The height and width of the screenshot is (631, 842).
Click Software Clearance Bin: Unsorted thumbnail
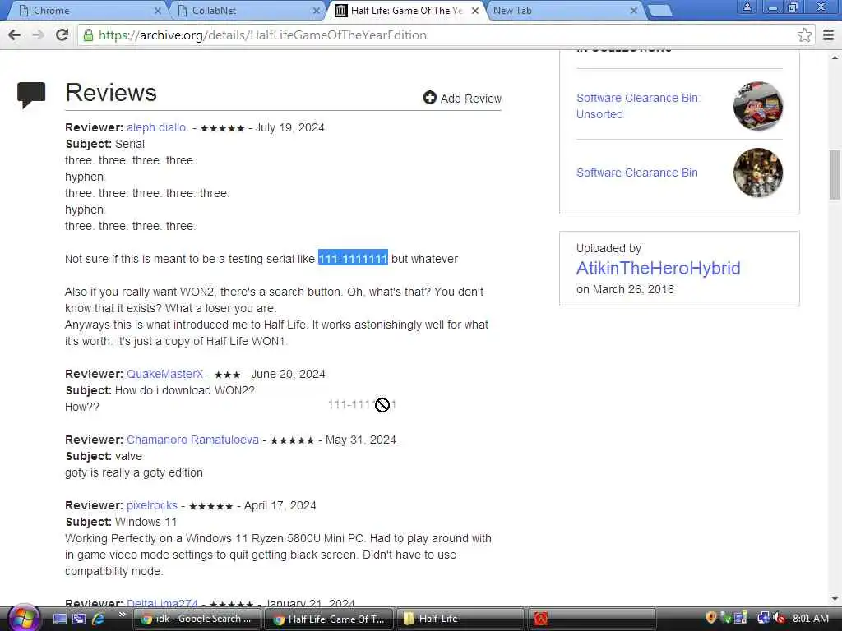point(757,106)
